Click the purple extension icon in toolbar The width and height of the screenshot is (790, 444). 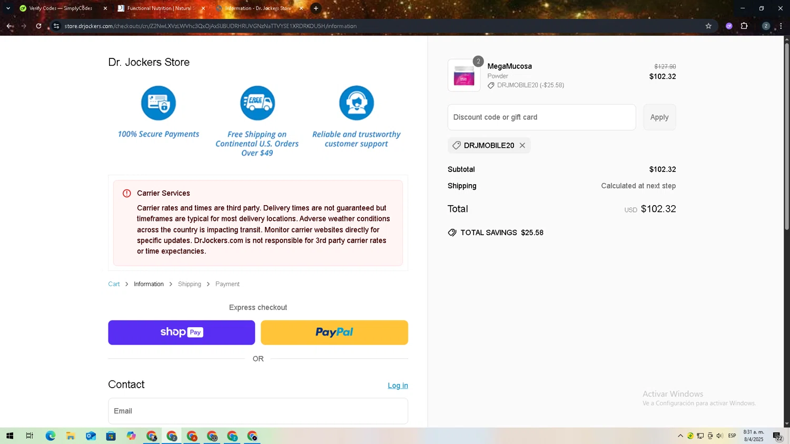point(729,26)
